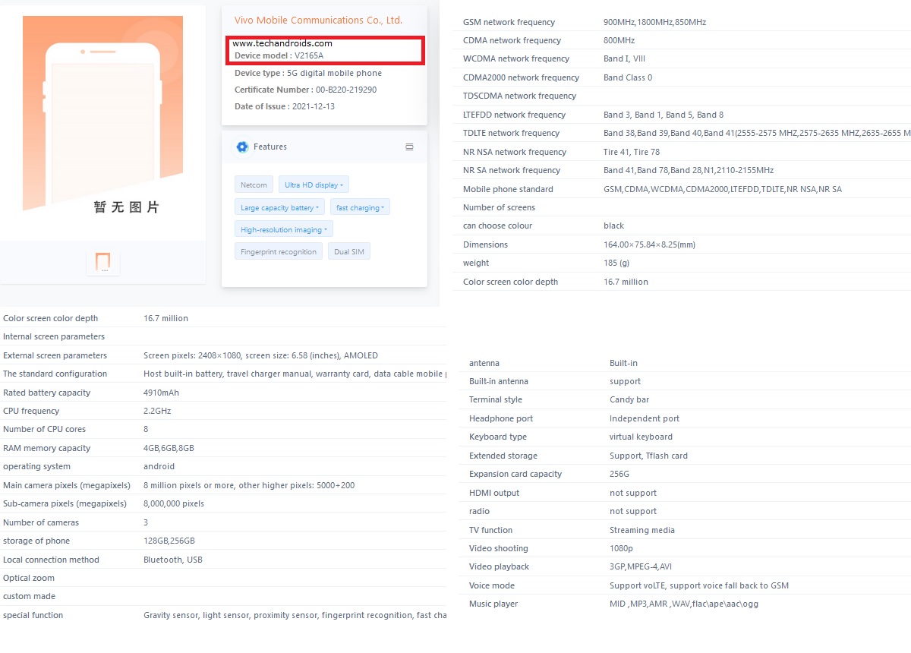Screen dimensions: 911x653
Task: Open the fast charging tag dropdown
Action: tap(360, 207)
